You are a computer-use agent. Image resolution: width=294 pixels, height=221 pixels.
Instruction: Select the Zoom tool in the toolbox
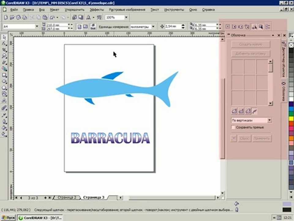tap(4, 56)
